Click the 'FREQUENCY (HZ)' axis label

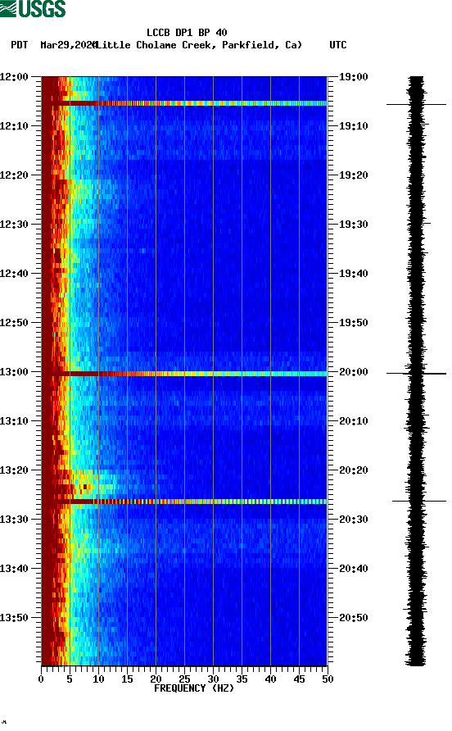pos(194,688)
